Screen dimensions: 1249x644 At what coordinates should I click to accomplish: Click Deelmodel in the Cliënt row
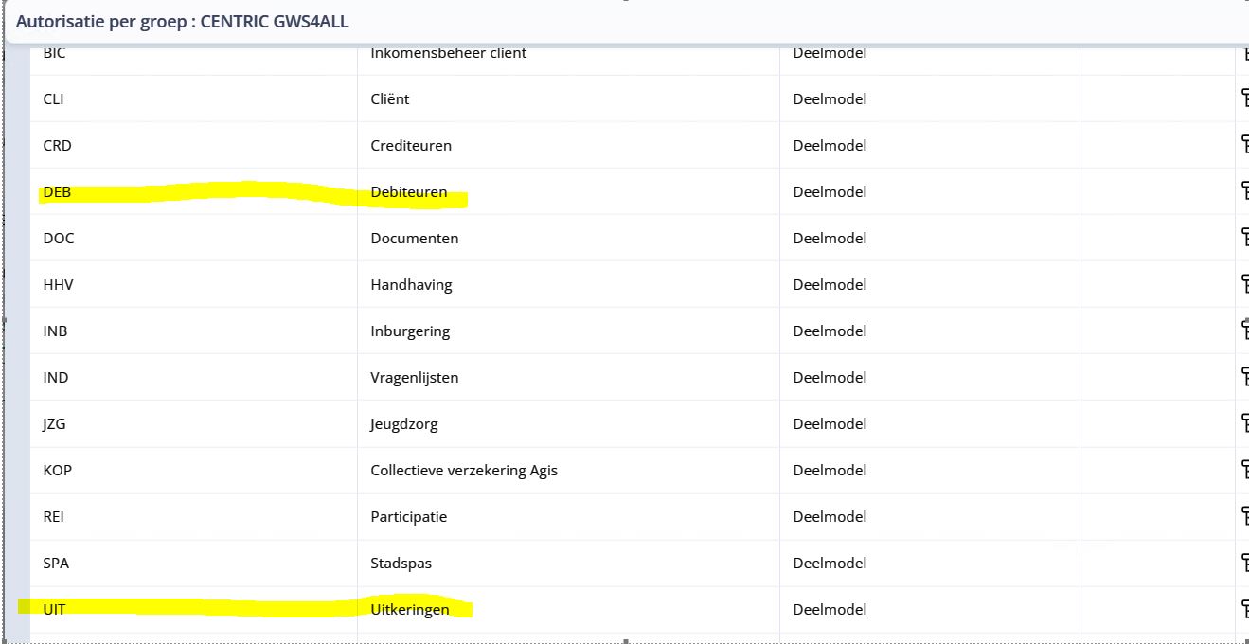click(x=830, y=98)
